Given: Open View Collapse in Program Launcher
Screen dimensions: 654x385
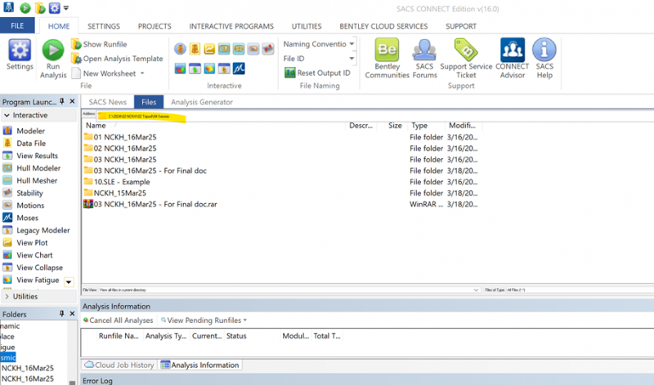Looking at the screenshot, I should coord(39,268).
